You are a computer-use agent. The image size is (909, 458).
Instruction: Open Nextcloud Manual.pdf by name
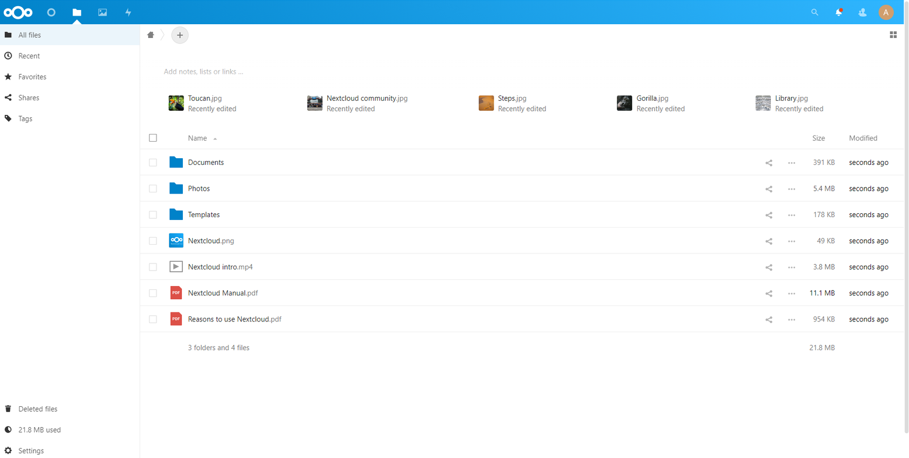coord(223,293)
